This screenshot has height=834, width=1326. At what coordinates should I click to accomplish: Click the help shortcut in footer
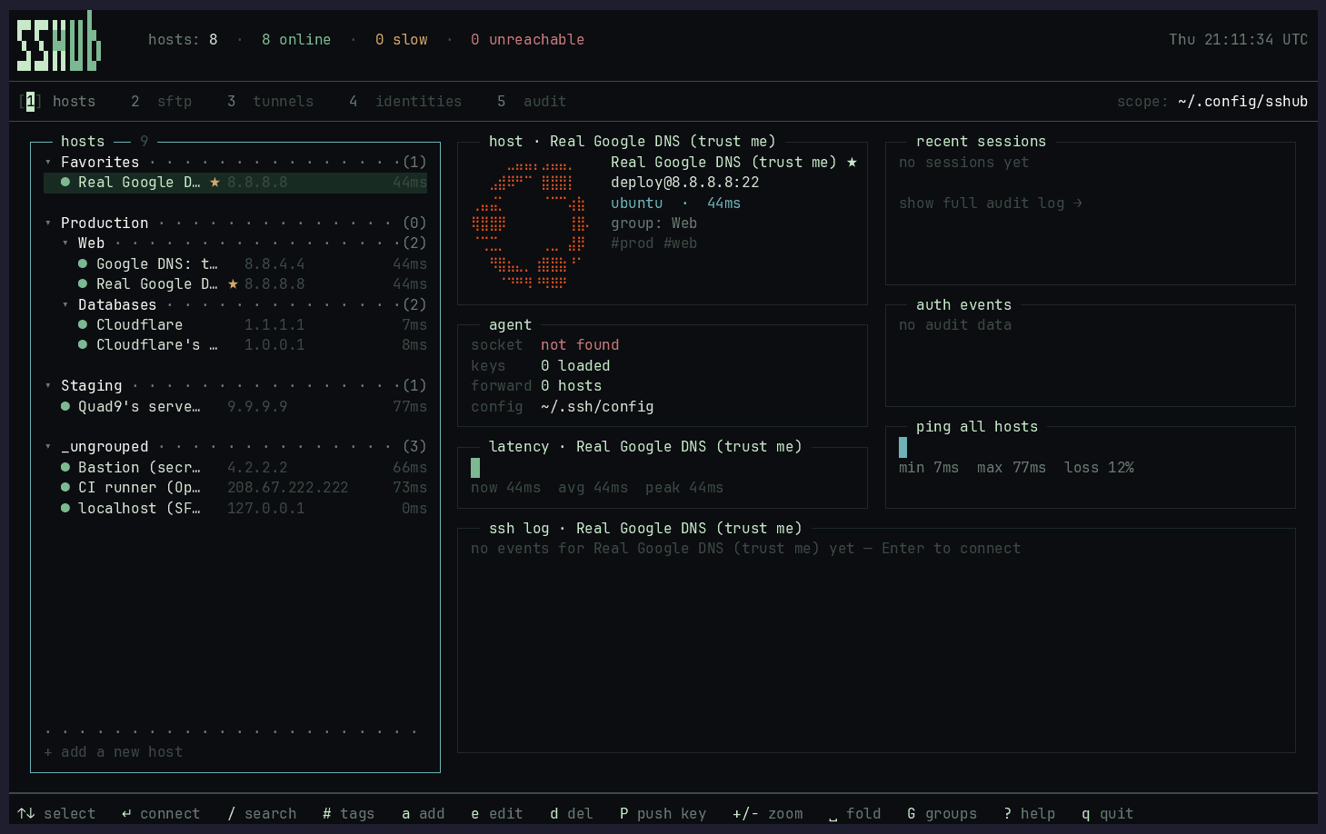click(x=1030, y=814)
